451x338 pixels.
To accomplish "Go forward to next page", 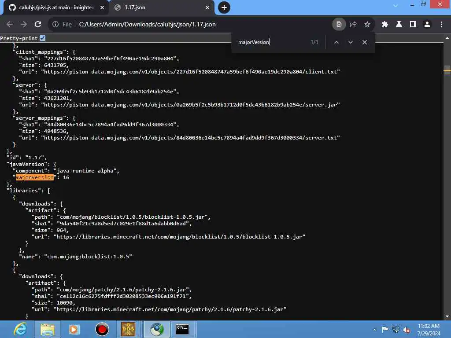I will coord(24,25).
